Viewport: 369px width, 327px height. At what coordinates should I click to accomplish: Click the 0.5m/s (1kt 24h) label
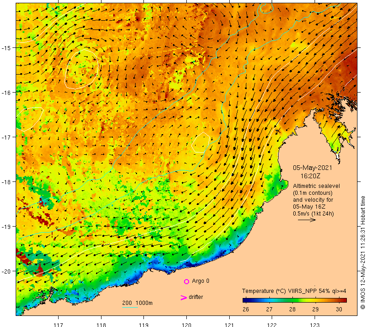coord(313,214)
